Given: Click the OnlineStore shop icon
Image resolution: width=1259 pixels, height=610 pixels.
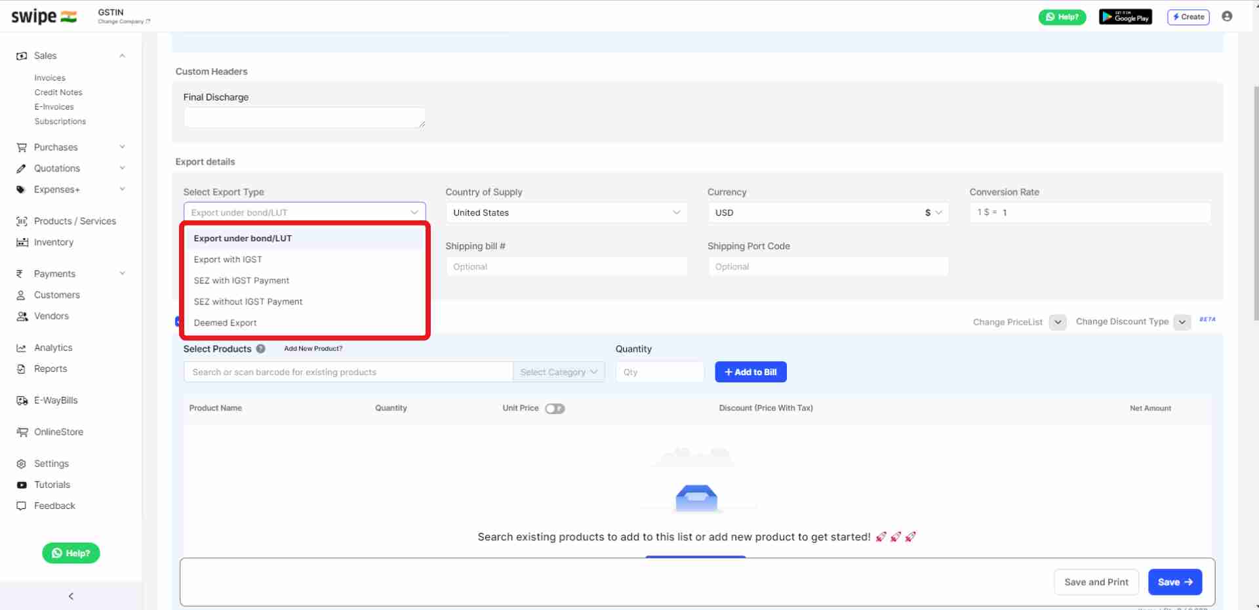Looking at the screenshot, I should [x=22, y=432].
